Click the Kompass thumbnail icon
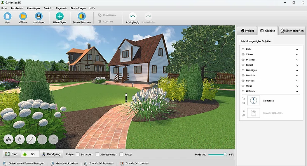 click(x=253, y=100)
